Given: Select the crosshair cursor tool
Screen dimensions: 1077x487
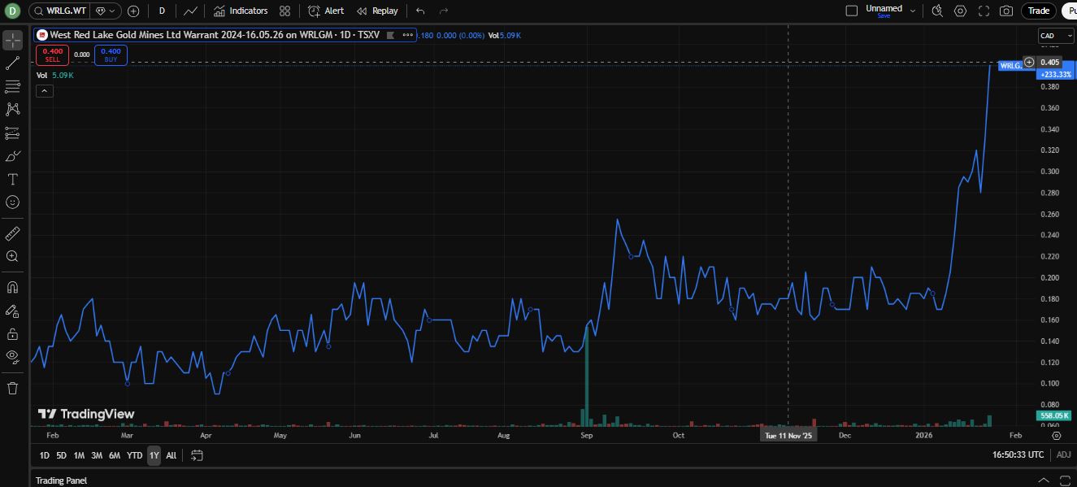Looking at the screenshot, I should pyautogui.click(x=13, y=41).
